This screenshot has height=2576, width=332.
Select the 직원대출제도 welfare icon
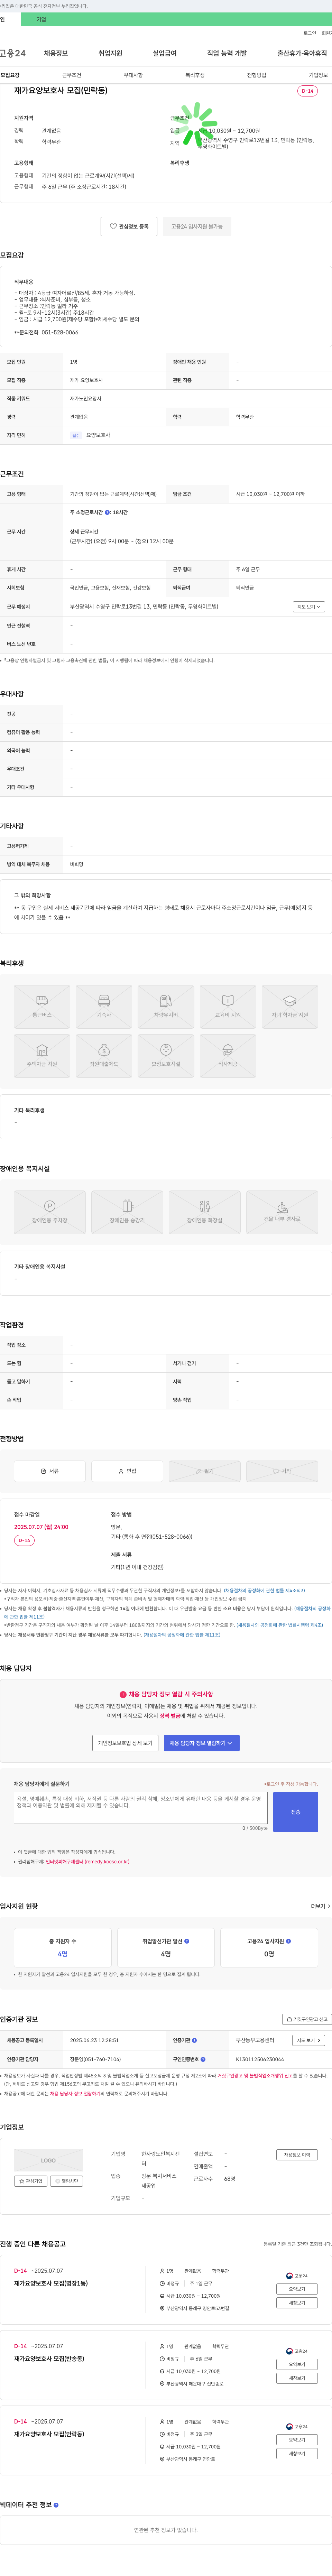coord(104,1056)
